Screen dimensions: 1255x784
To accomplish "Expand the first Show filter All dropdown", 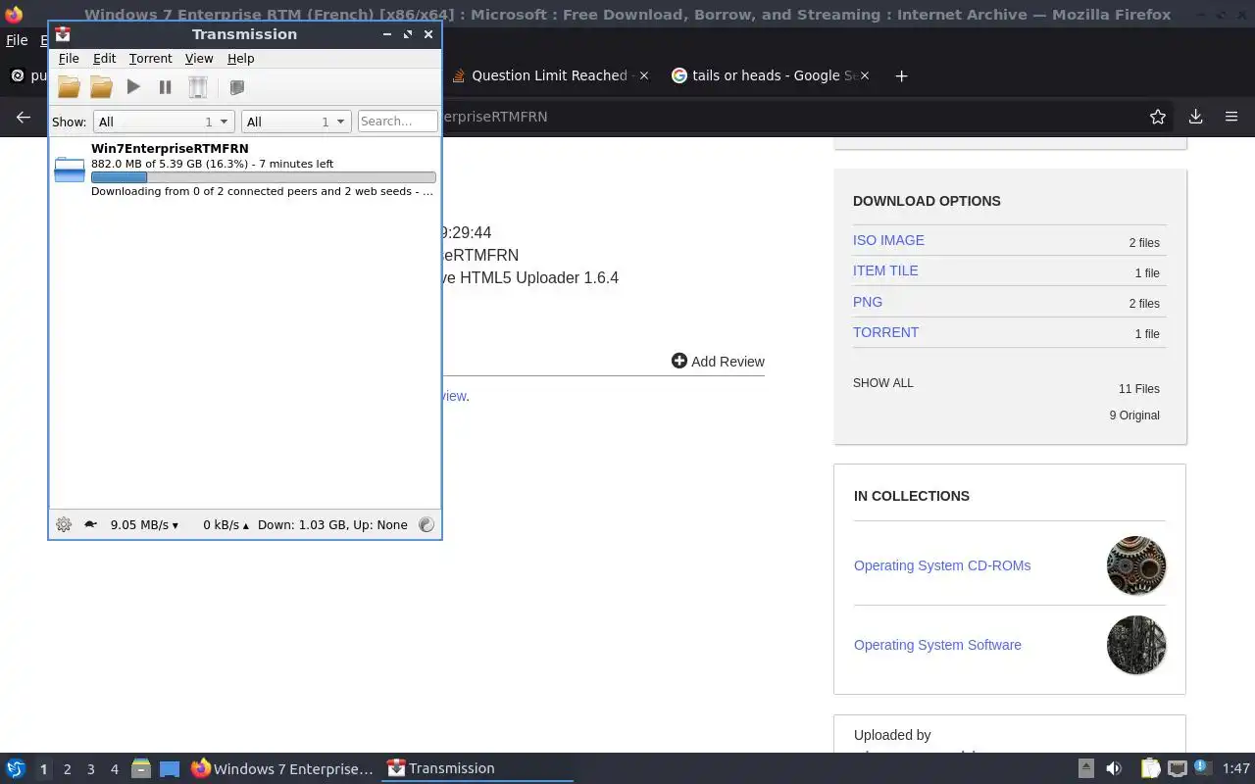I will 163,122.
